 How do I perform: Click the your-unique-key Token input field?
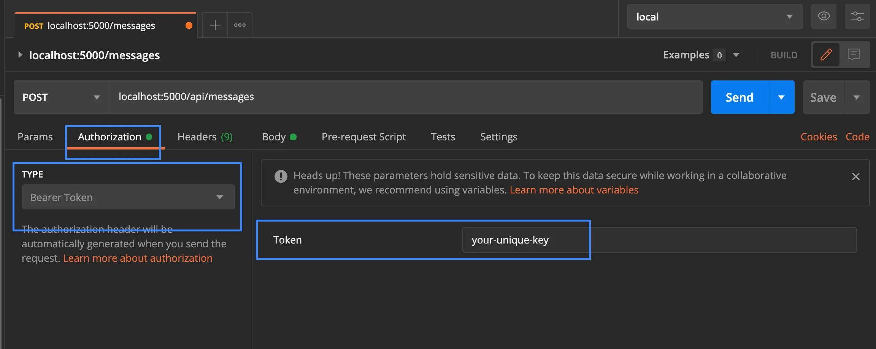[x=525, y=240]
